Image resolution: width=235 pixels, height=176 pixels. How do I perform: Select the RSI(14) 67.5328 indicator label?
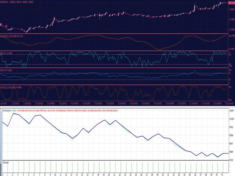click(x=6, y=70)
